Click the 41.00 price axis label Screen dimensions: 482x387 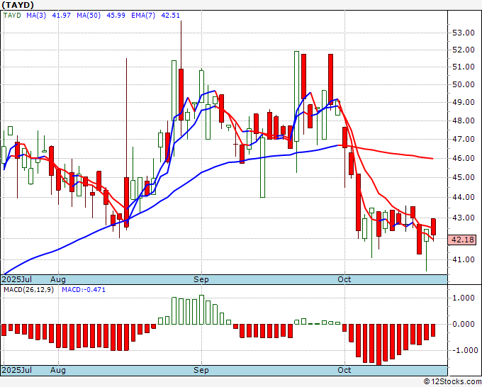[x=464, y=259]
